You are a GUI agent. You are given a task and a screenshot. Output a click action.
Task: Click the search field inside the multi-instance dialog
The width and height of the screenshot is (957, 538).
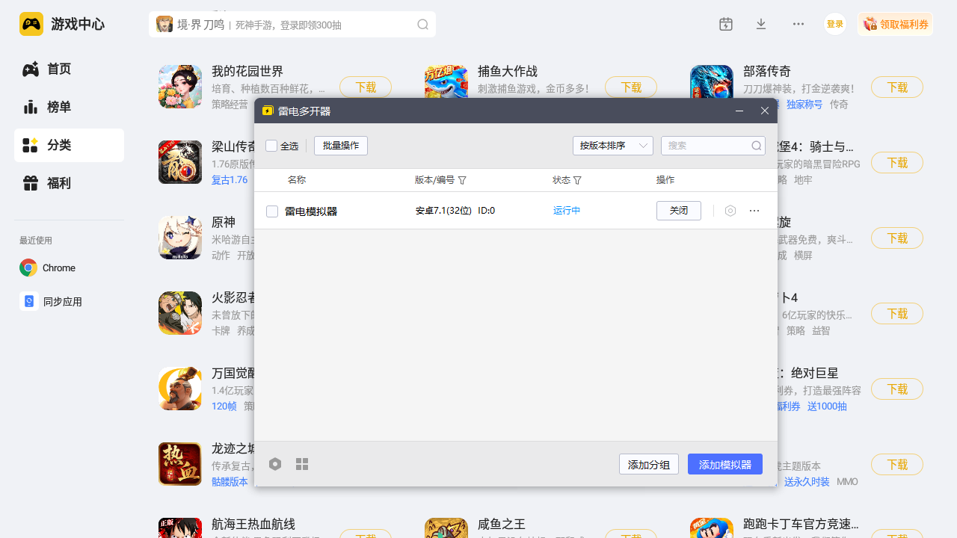click(707, 146)
